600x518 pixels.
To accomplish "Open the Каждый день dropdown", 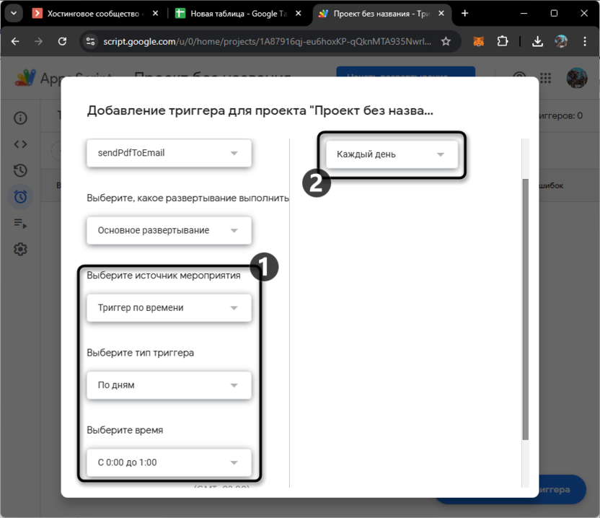I will coord(392,154).
